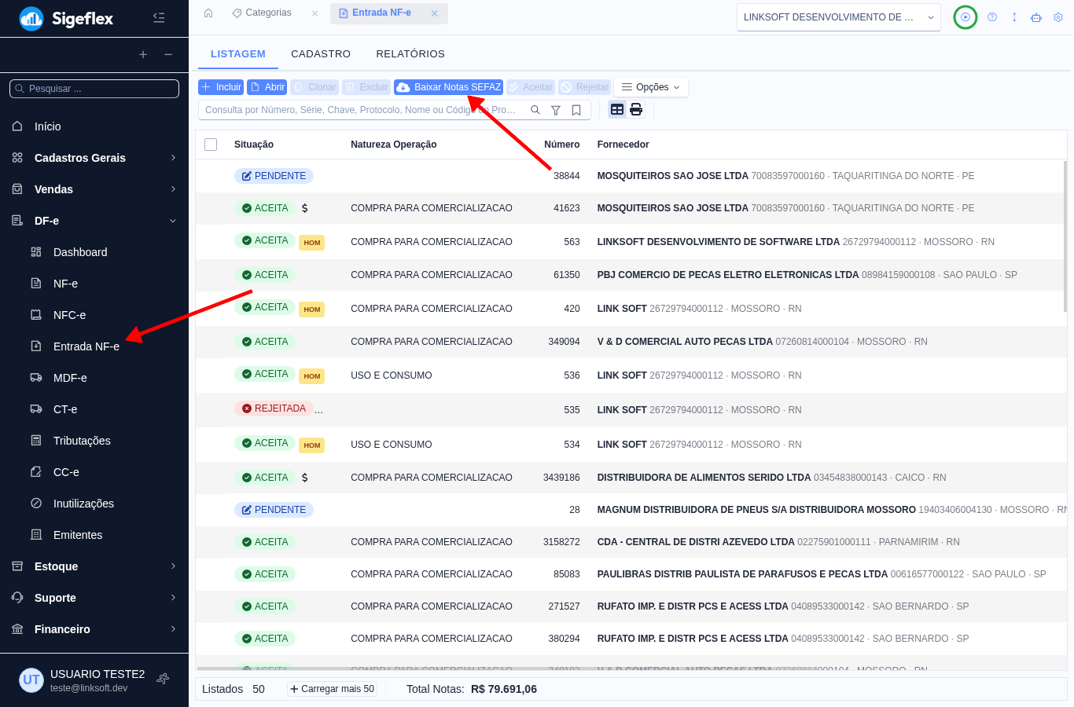Expand Estoque menu
Image resolution: width=1074 pixels, height=707 pixels.
click(x=94, y=566)
